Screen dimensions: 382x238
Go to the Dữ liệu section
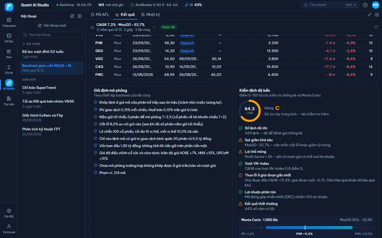(x=9, y=38)
